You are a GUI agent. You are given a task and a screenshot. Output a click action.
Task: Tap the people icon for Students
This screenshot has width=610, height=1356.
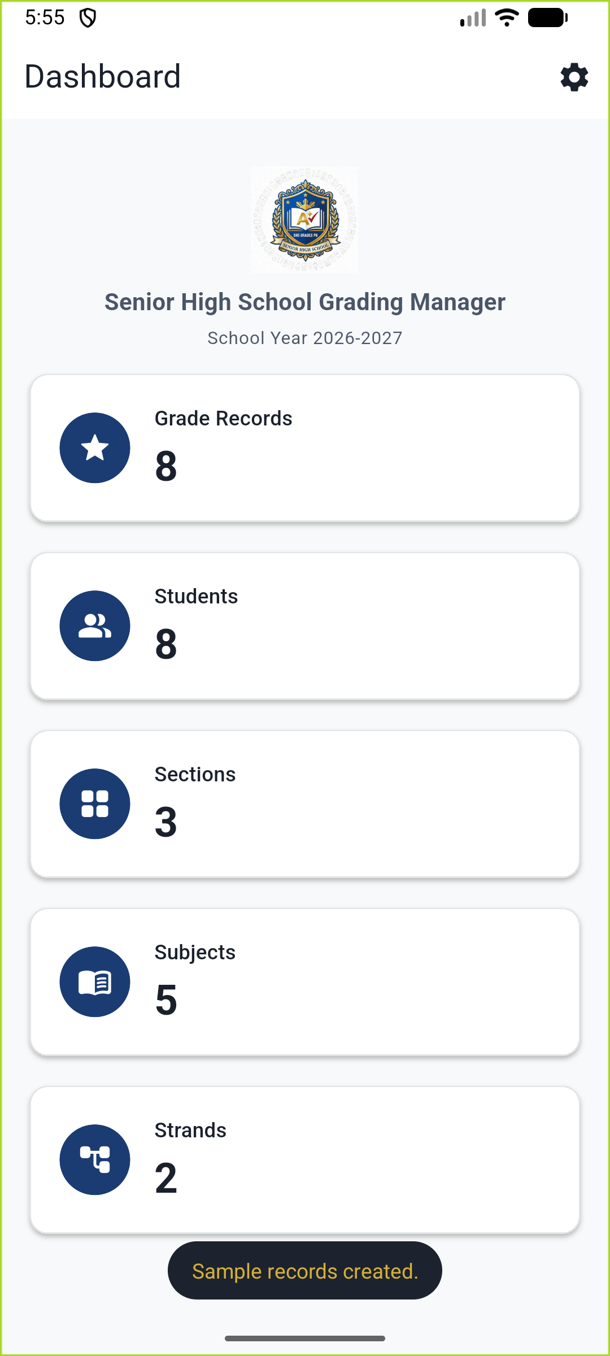tap(95, 626)
